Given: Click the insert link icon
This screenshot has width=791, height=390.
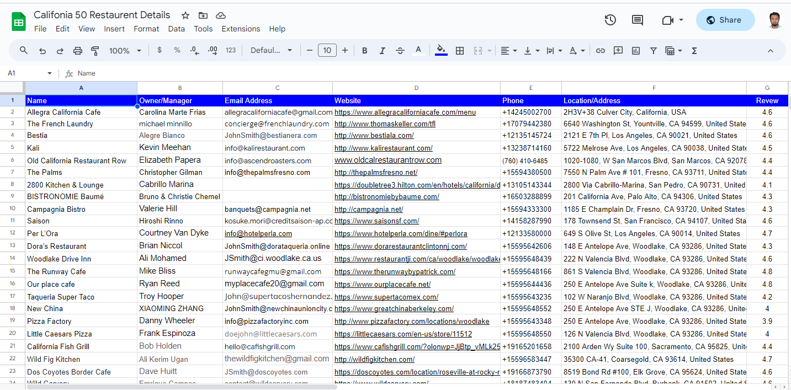Looking at the screenshot, I should 601,51.
